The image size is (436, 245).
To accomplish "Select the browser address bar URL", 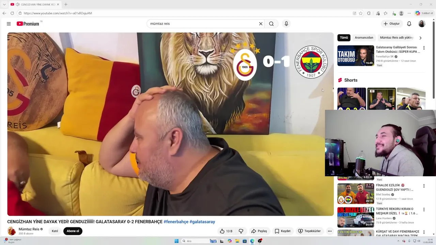I will [x=58, y=13].
